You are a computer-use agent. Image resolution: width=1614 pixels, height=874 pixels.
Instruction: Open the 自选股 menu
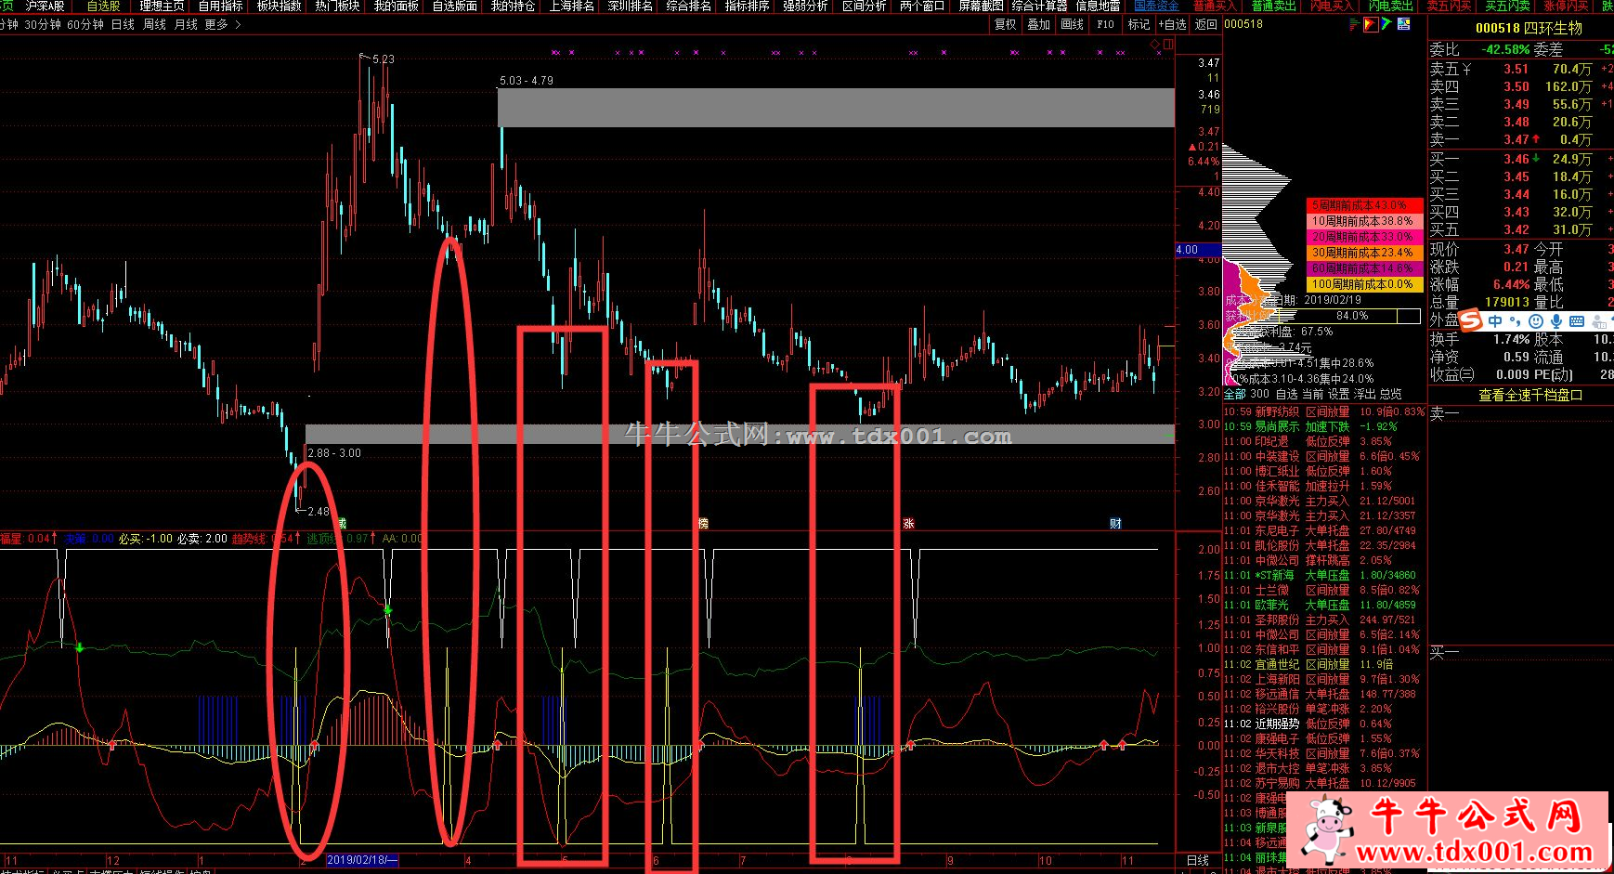point(104,6)
